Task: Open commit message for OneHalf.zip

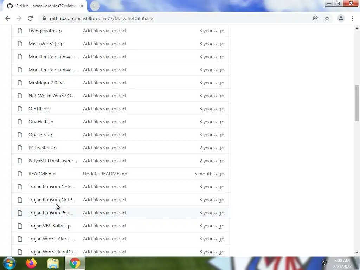Action: [x=104, y=122]
